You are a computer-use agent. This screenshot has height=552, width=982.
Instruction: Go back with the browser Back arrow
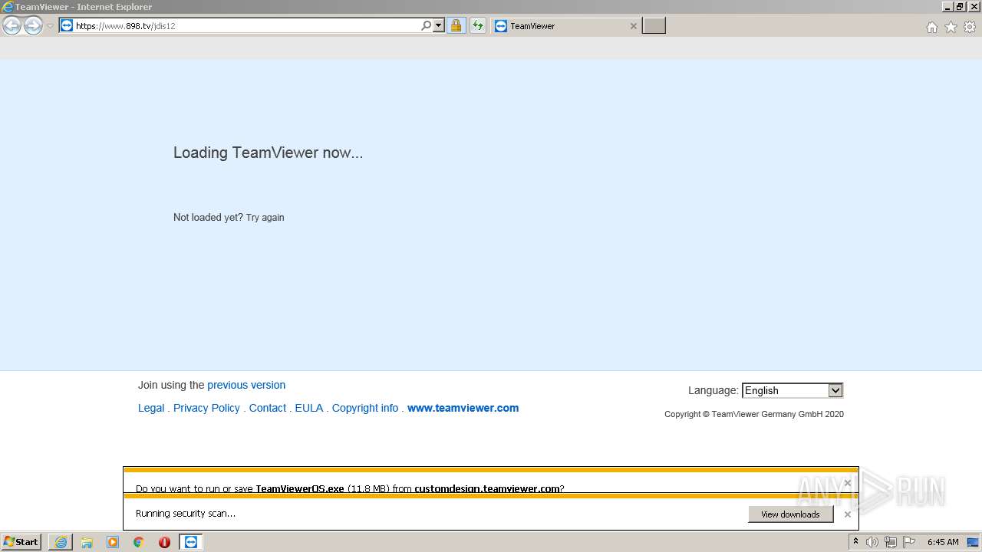(x=12, y=26)
